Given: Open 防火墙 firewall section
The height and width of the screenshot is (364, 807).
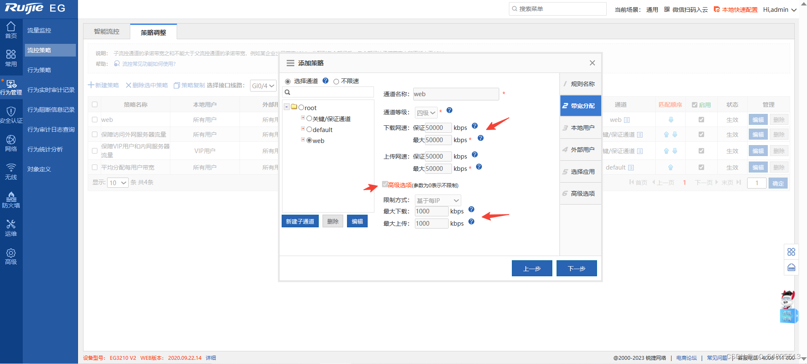Looking at the screenshot, I should click(x=11, y=200).
